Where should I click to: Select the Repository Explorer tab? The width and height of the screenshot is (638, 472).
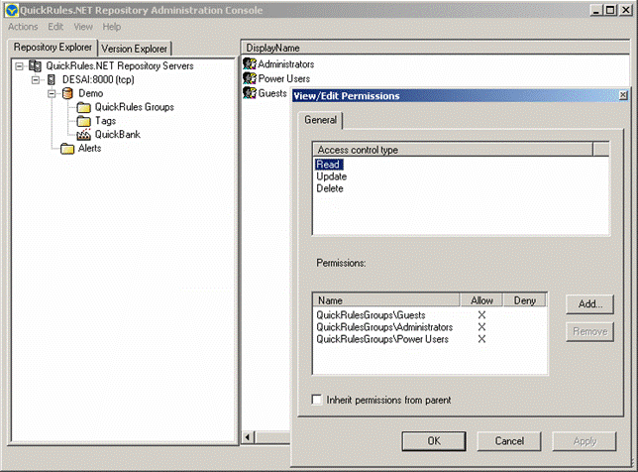tap(53, 48)
